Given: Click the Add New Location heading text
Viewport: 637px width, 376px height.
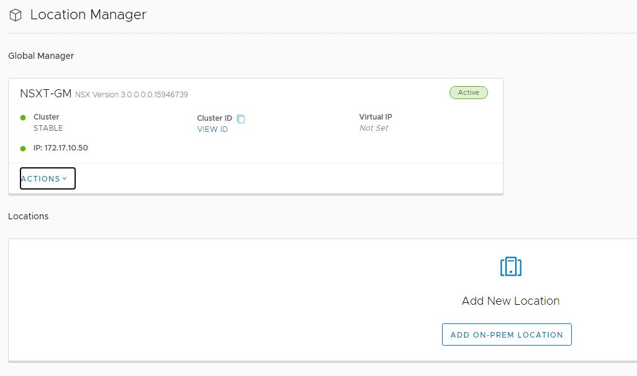Looking at the screenshot, I should 510,301.
